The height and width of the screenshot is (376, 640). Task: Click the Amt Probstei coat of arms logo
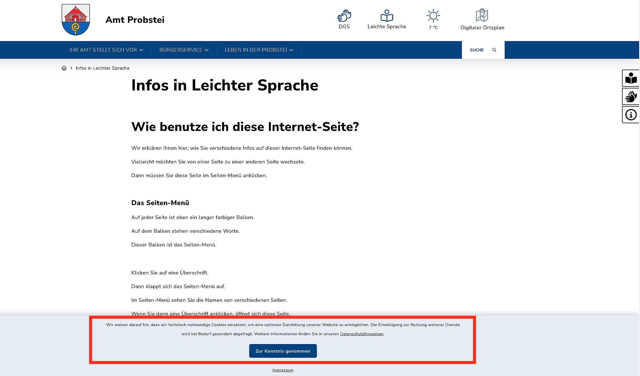tap(76, 20)
